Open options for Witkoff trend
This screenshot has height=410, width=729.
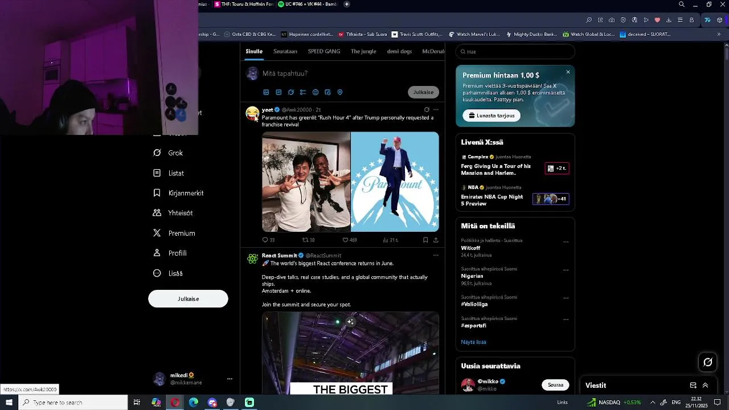pyautogui.click(x=566, y=241)
